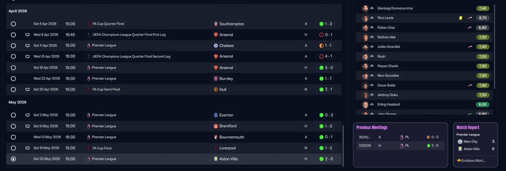Image resolution: width=506 pixels, height=171 pixels.
Task: Click Erling Haaland's portrait
Action: pos(365,104)
